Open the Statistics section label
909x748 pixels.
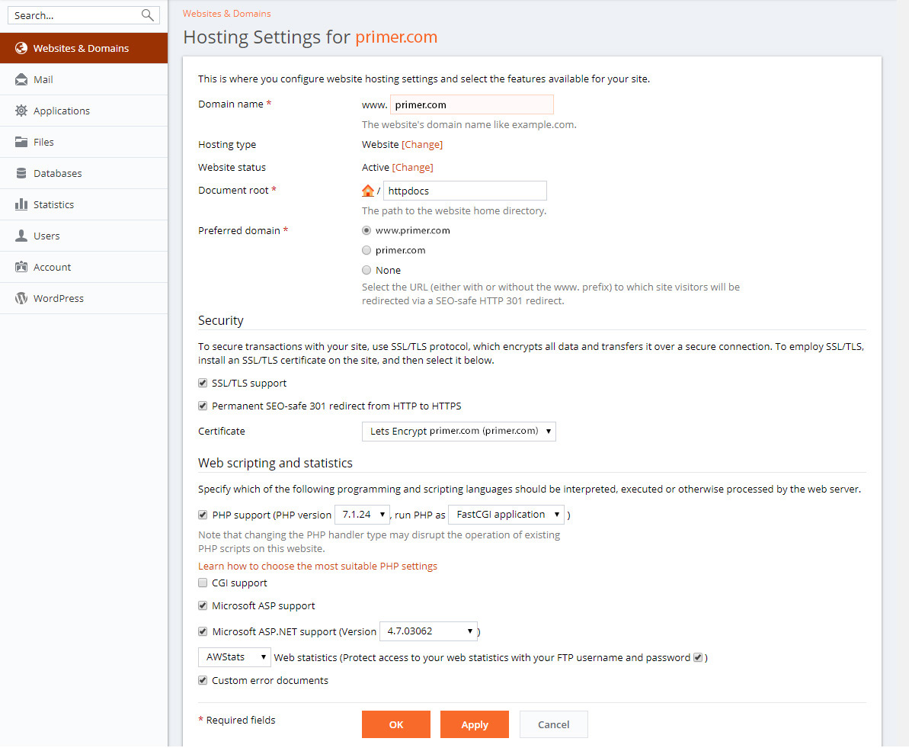(x=54, y=204)
